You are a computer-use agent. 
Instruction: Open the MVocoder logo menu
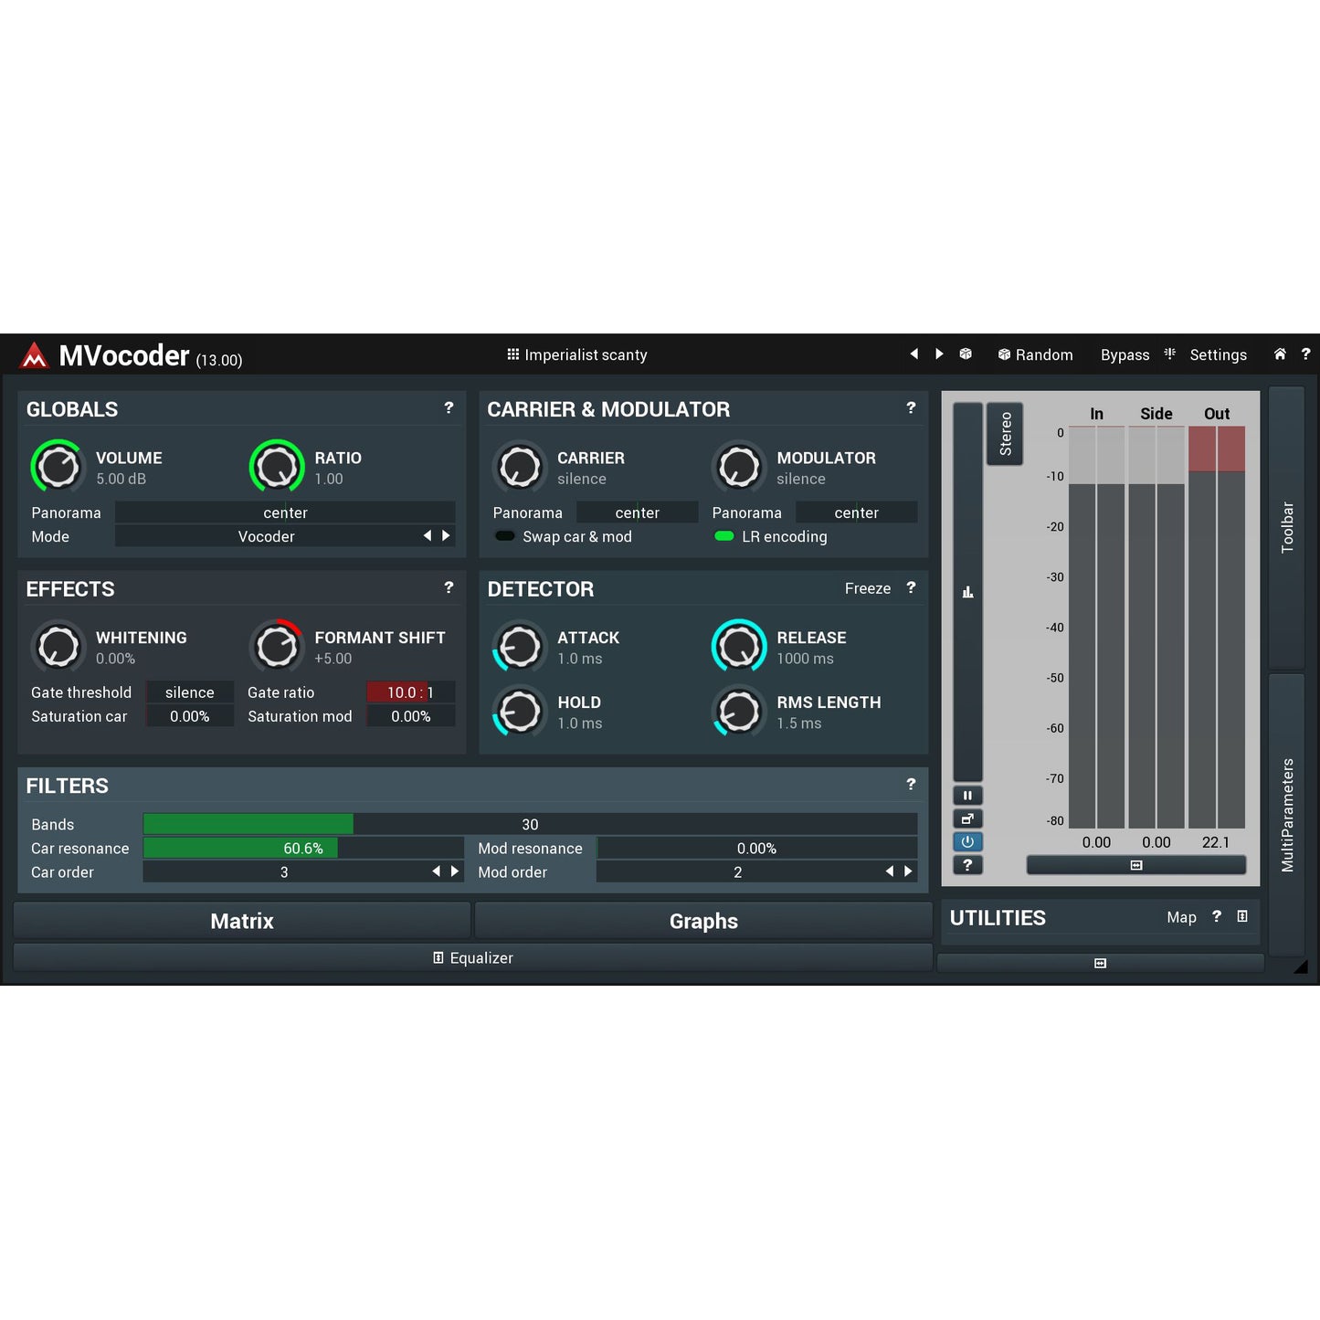click(34, 356)
